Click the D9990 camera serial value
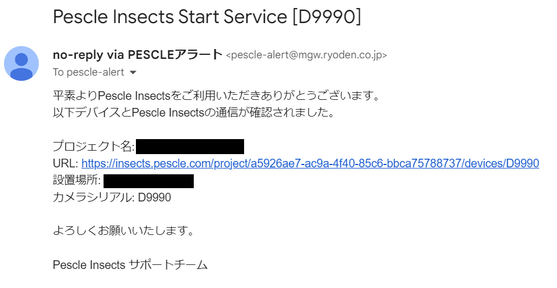The image size is (557, 288). coord(154,197)
